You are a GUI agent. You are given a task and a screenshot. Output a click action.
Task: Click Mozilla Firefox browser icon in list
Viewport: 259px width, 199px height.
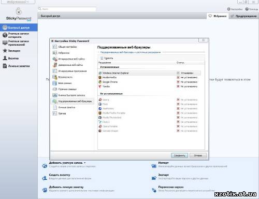[100, 77]
